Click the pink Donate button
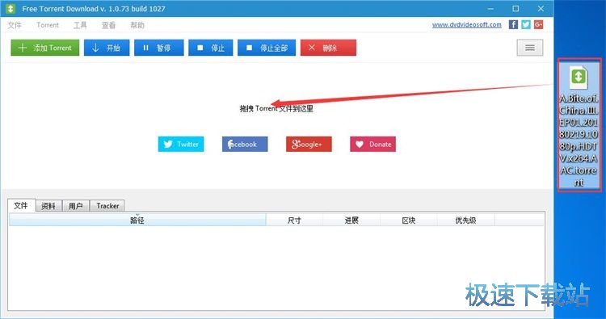The image size is (606, 319). [373, 144]
